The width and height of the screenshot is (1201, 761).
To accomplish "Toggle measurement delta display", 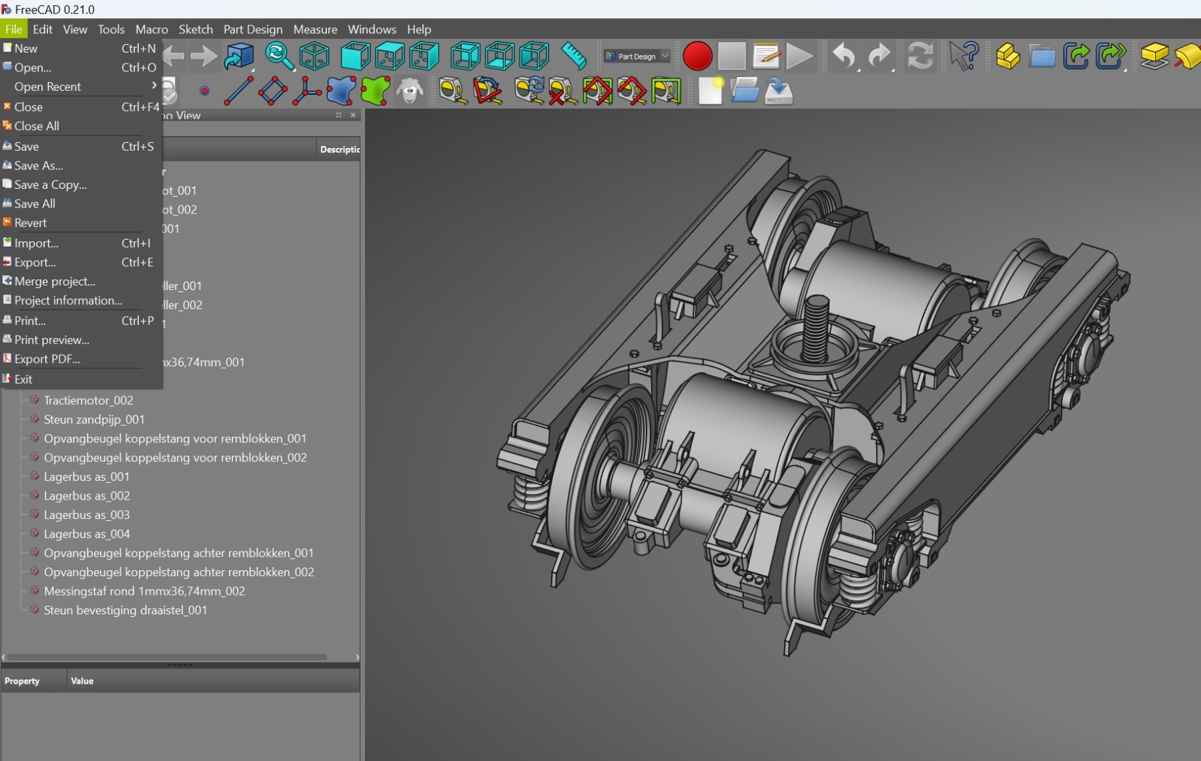I will coord(666,91).
